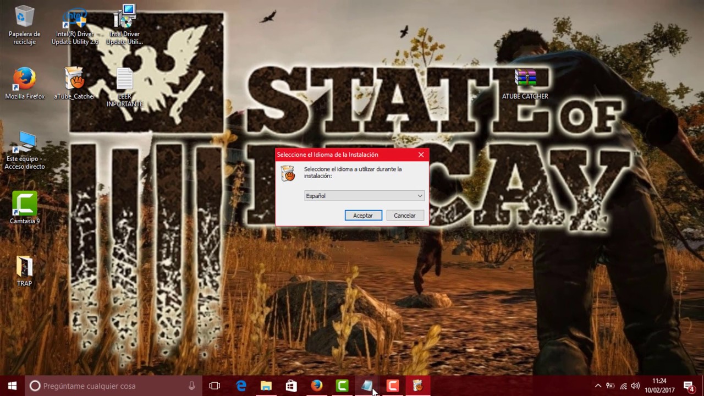Open the Windows Start menu
The width and height of the screenshot is (704, 396).
tap(12, 386)
